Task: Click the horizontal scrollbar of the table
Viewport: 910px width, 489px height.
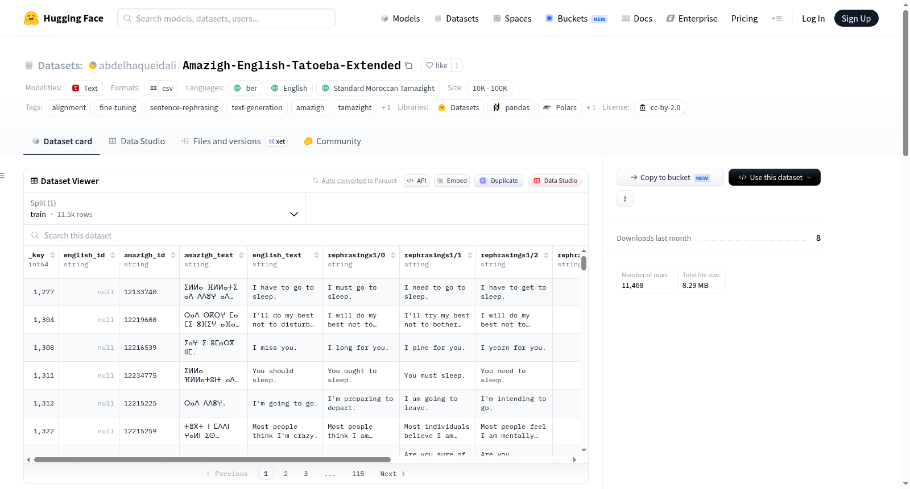Action: pyautogui.click(x=212, y=459)
